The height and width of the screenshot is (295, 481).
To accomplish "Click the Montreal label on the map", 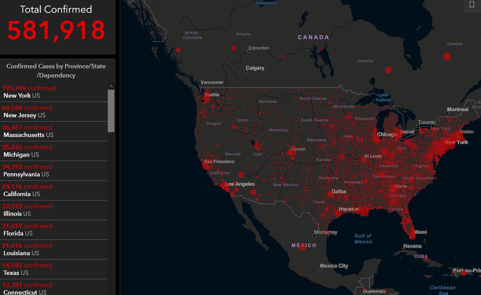I will (x=458, y=109).
